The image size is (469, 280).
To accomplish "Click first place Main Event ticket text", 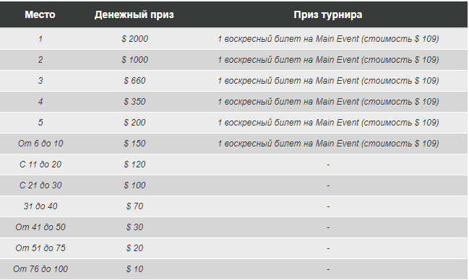I will (x=328, y=39).
